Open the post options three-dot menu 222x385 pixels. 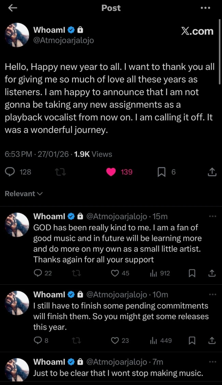coord(205,8)
